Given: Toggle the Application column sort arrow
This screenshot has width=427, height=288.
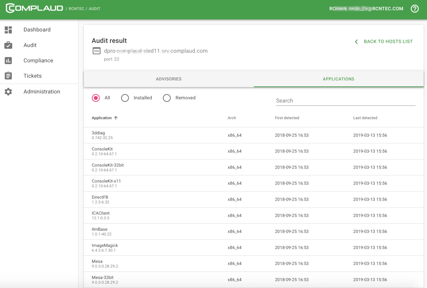Looking at the screenshot, I should click(116, 118).
